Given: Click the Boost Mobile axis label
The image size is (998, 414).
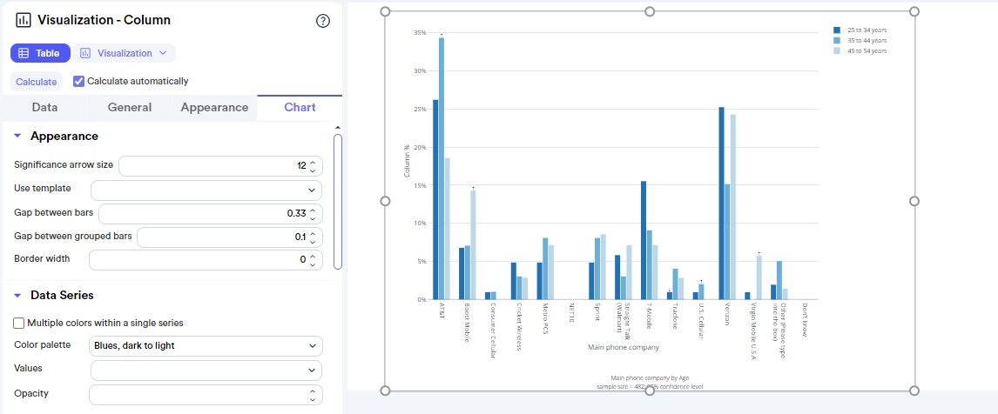Looking at the screenshot, I should (468, 323).
